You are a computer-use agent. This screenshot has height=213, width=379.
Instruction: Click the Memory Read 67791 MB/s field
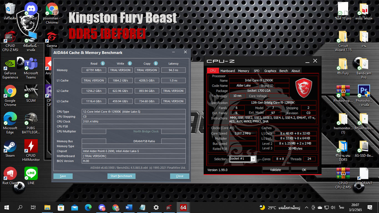(94, 70)
